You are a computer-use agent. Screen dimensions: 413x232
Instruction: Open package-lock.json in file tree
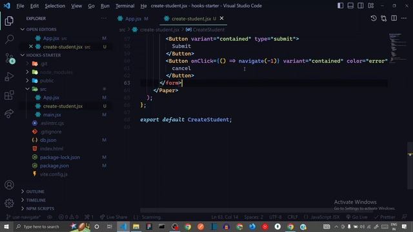point(60,157)
